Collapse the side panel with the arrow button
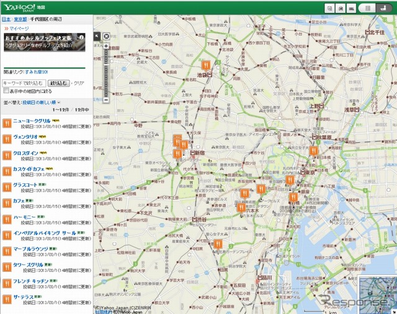 tap(97, 36)
